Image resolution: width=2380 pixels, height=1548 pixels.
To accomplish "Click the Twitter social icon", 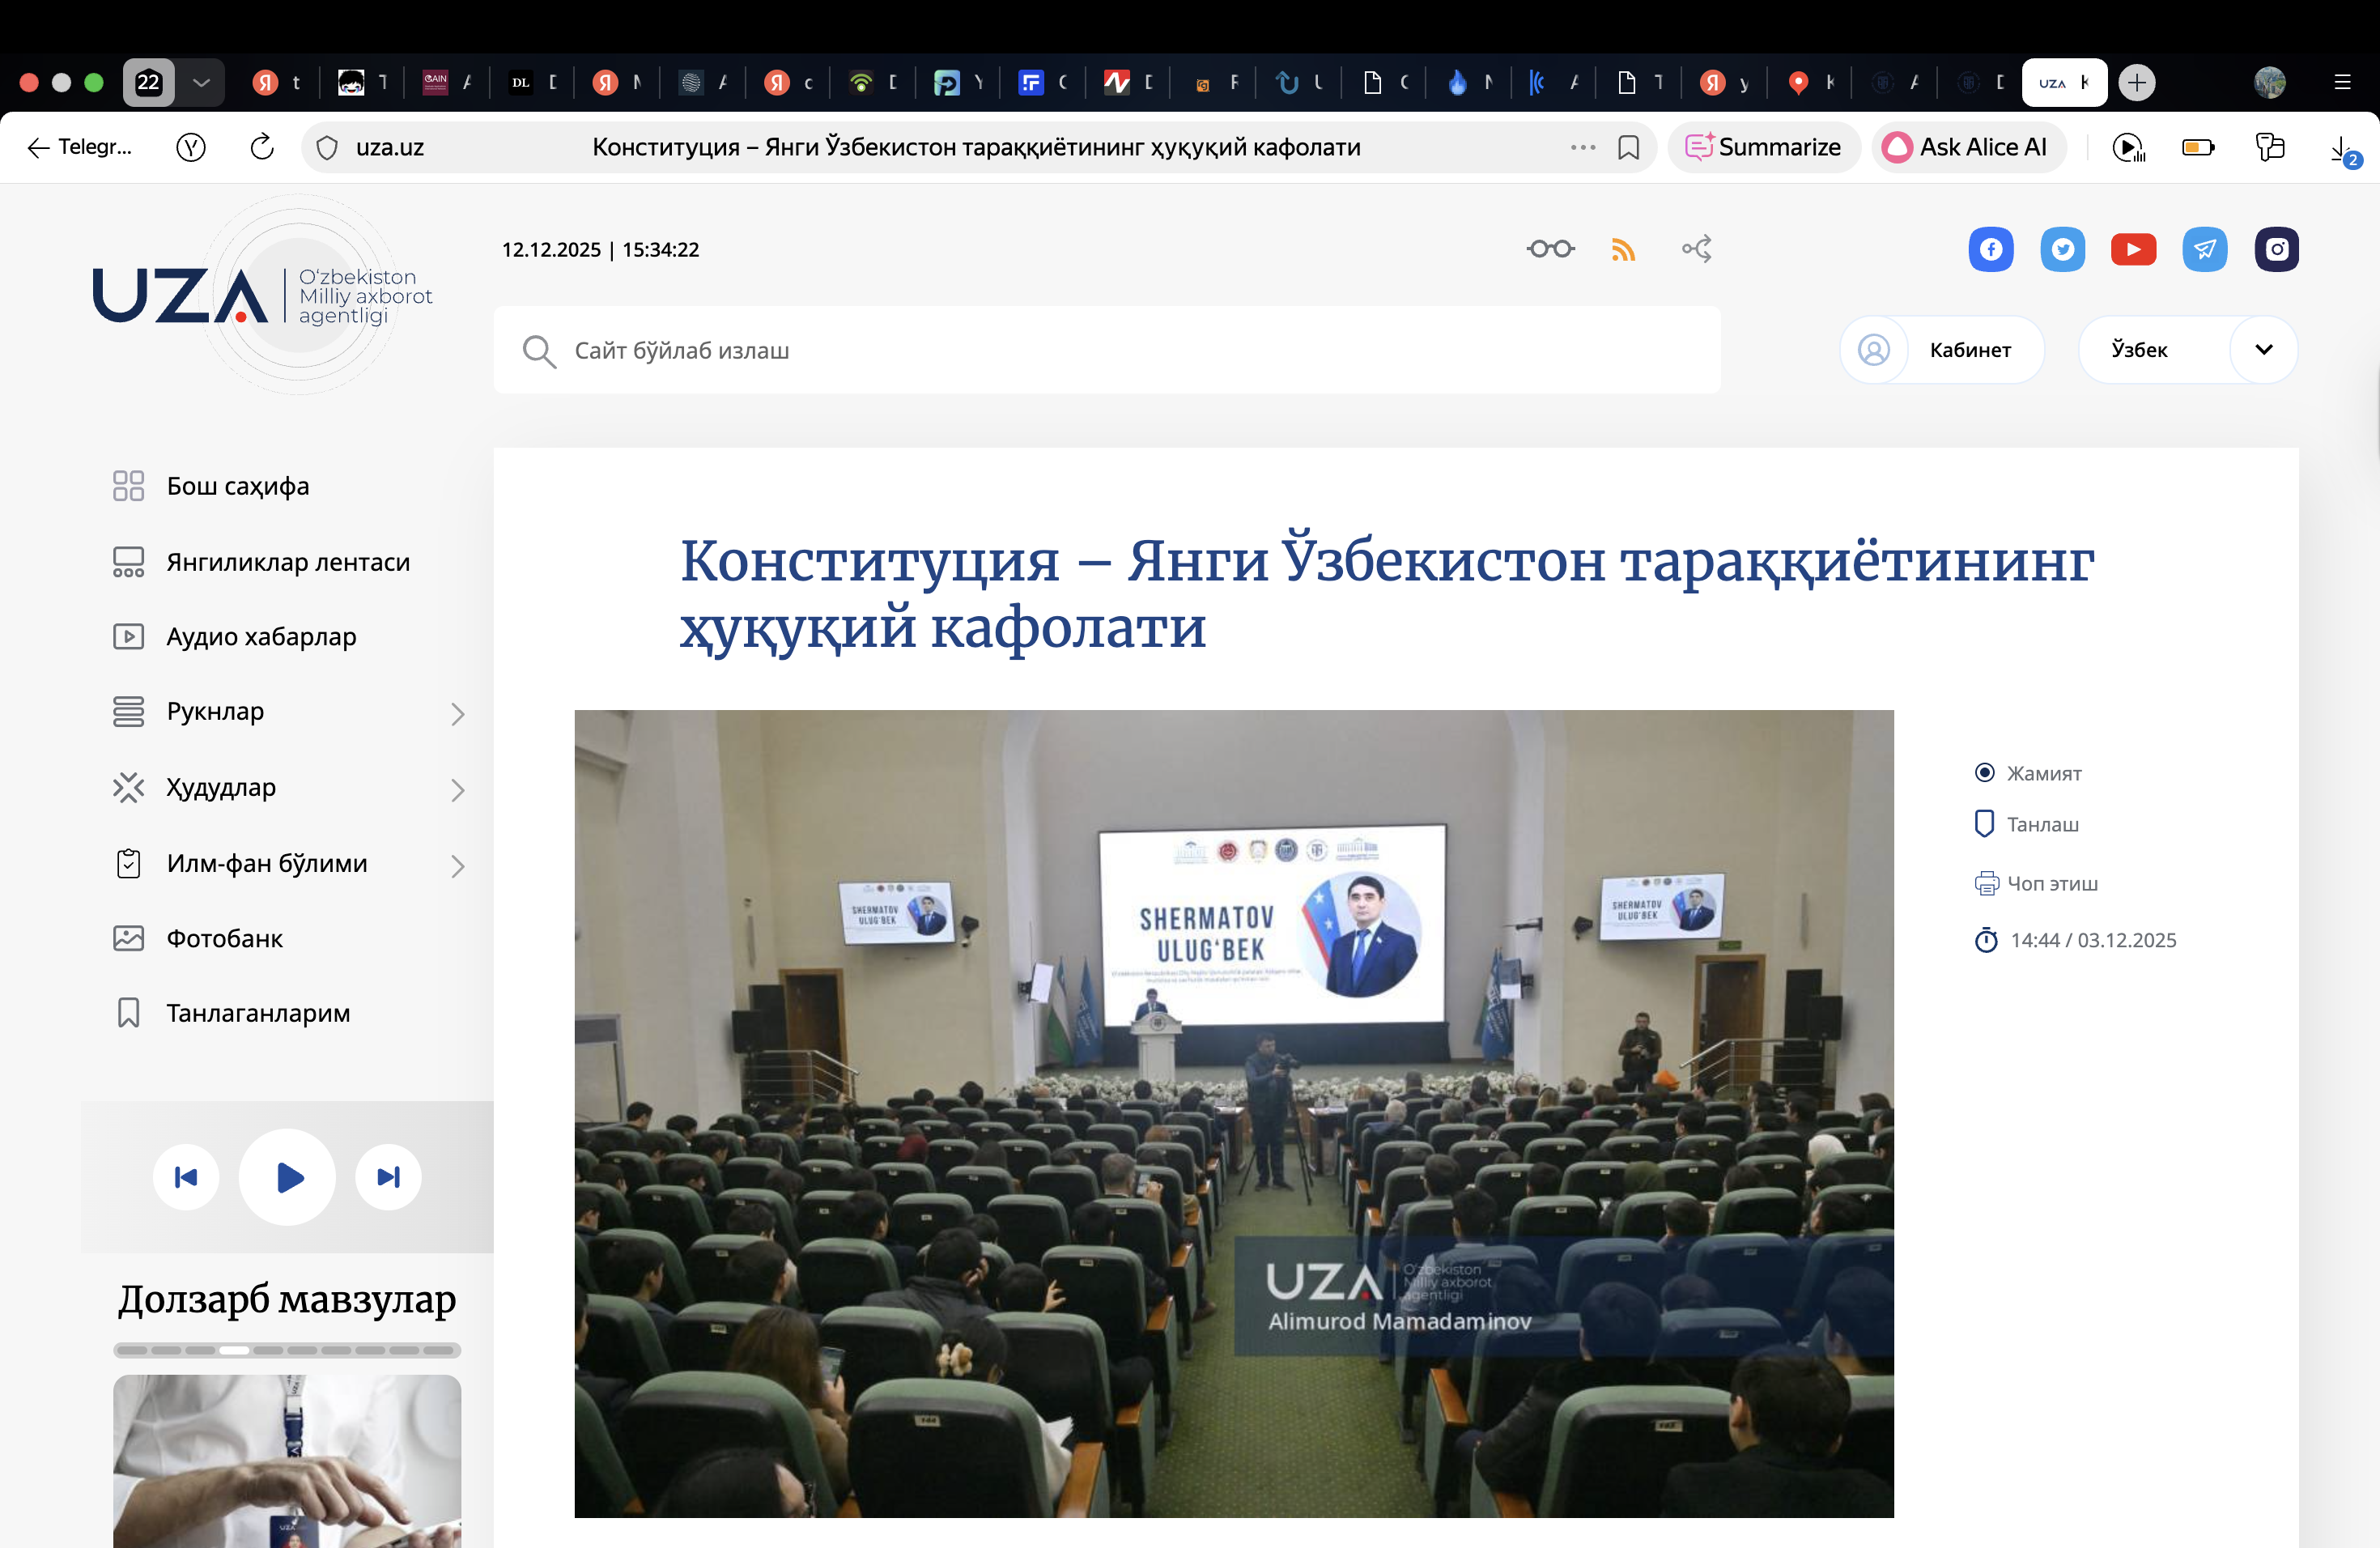I will coord(2062,249).
